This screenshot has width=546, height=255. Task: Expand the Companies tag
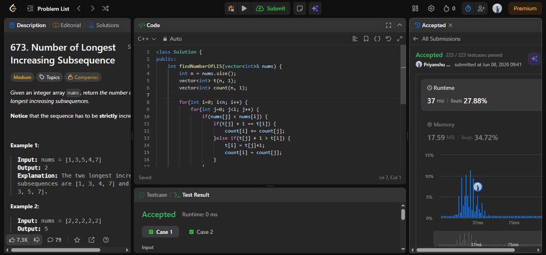83,77
